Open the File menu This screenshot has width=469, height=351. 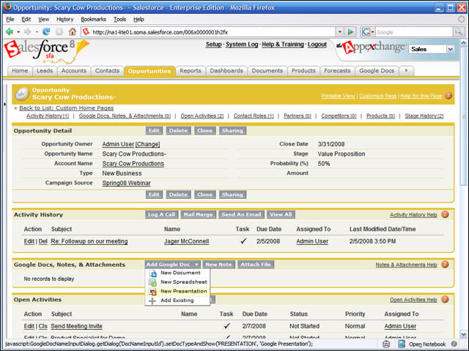tap(10, 19)
